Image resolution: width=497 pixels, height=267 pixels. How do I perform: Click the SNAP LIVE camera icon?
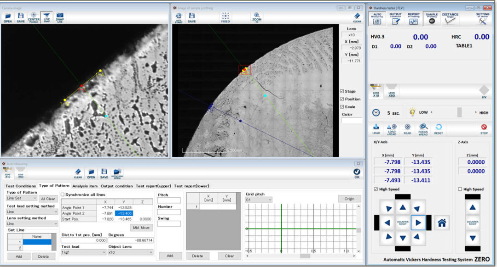[x=59, y=17]
